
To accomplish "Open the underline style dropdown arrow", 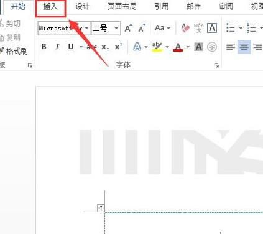I will tap(81, 47).
